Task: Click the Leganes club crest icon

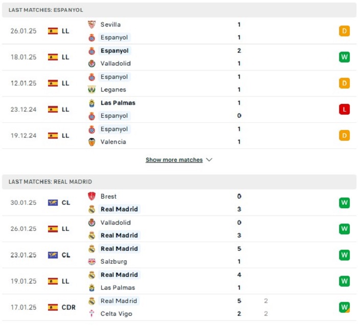Action: point(92,90)
